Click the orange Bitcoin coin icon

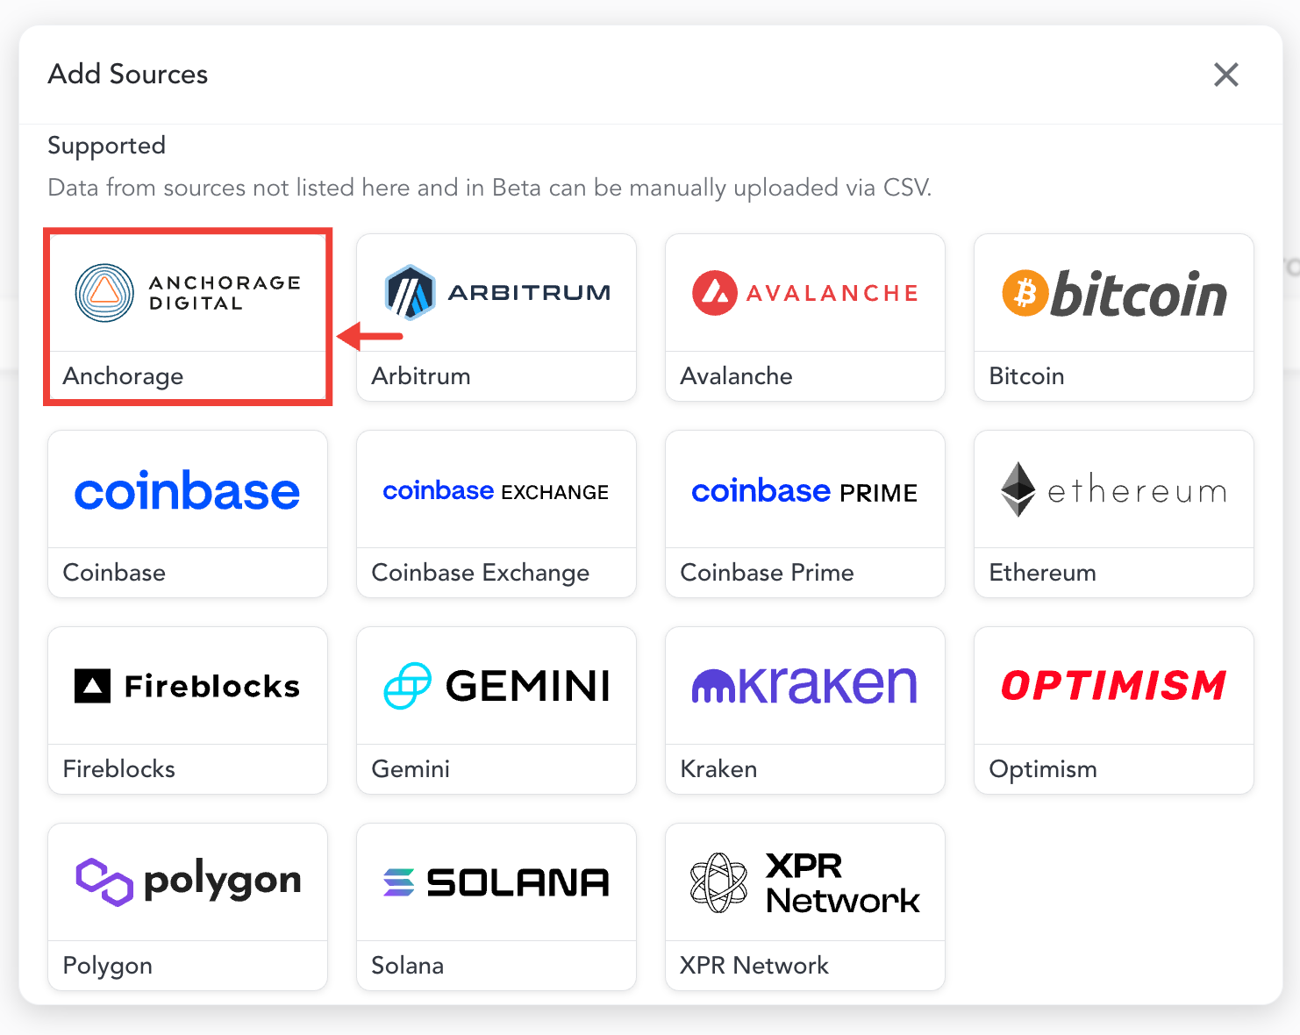tap(1025, 293)
